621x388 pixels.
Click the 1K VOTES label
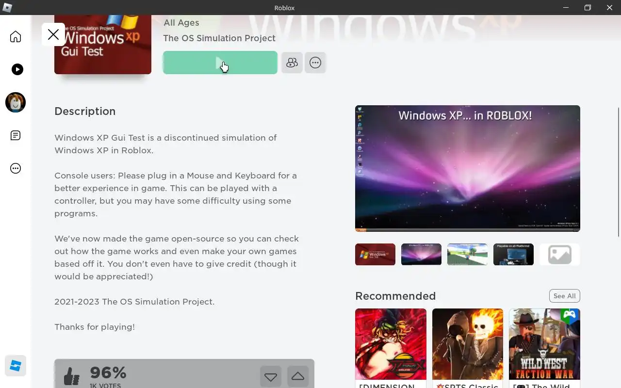(x=105, y=386)
